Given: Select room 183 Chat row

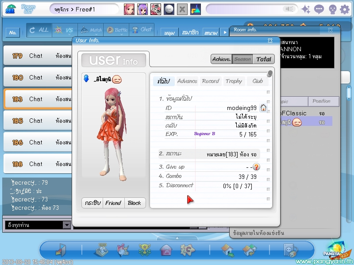Looking at the screenshot, I should [x=38, y=99].
